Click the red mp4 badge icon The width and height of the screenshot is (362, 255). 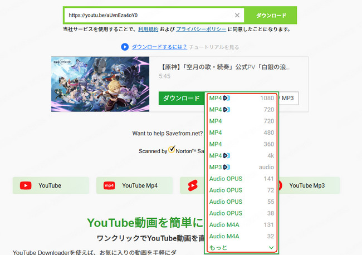(x=109, y=185)
